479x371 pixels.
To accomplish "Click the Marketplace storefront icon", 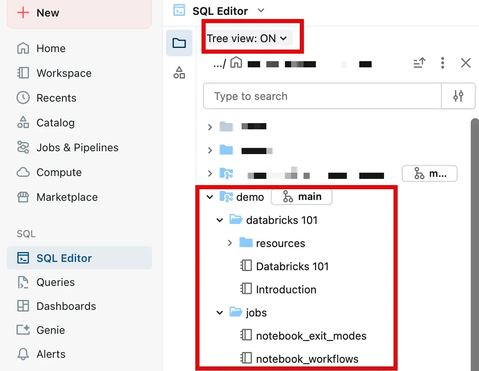I will pyautogui.click(x=23, y=197).
